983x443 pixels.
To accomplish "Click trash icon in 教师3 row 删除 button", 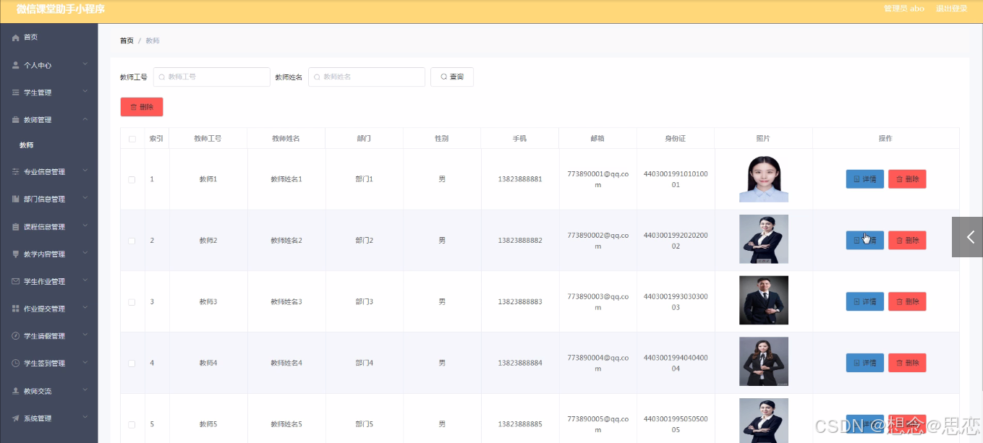I will (899, 301).
